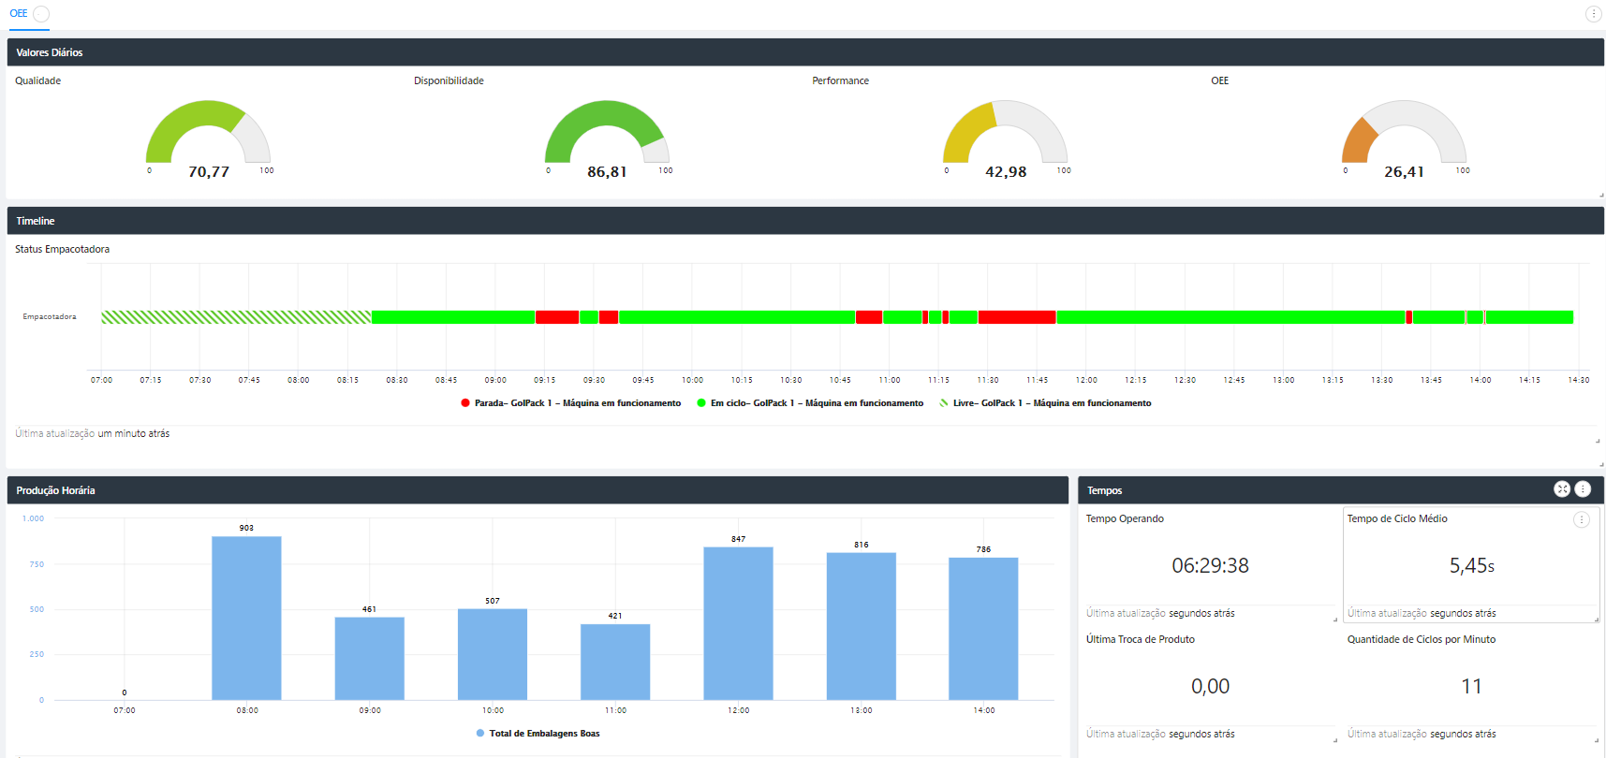Viewport: 1606px width, 758px height.
Task: Click the hatched Livre segment in the timeline
Action: (236, 317)
